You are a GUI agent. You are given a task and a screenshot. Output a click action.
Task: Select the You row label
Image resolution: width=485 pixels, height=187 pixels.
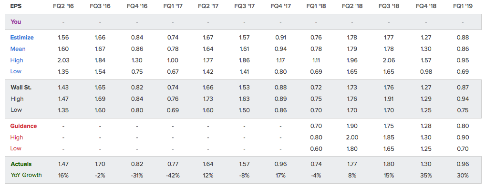[x=16, y=21]
